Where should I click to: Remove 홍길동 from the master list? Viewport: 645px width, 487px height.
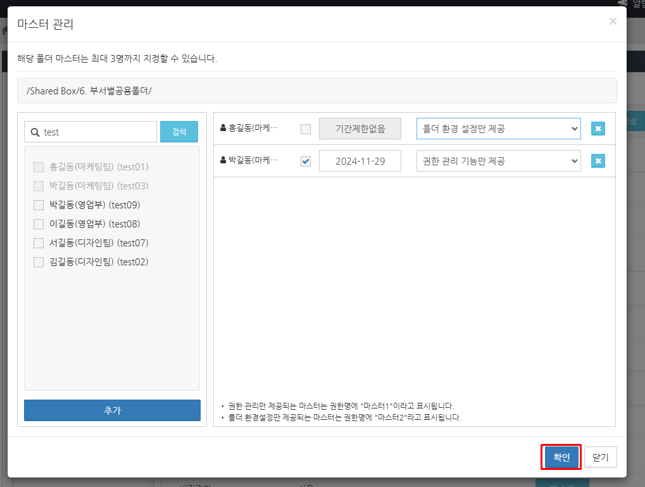598,129
